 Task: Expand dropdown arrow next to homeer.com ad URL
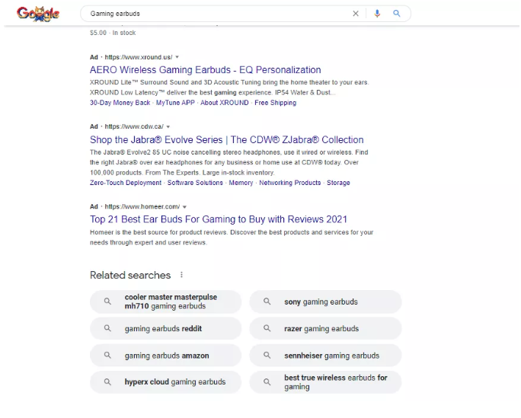[x=184, y=206]
